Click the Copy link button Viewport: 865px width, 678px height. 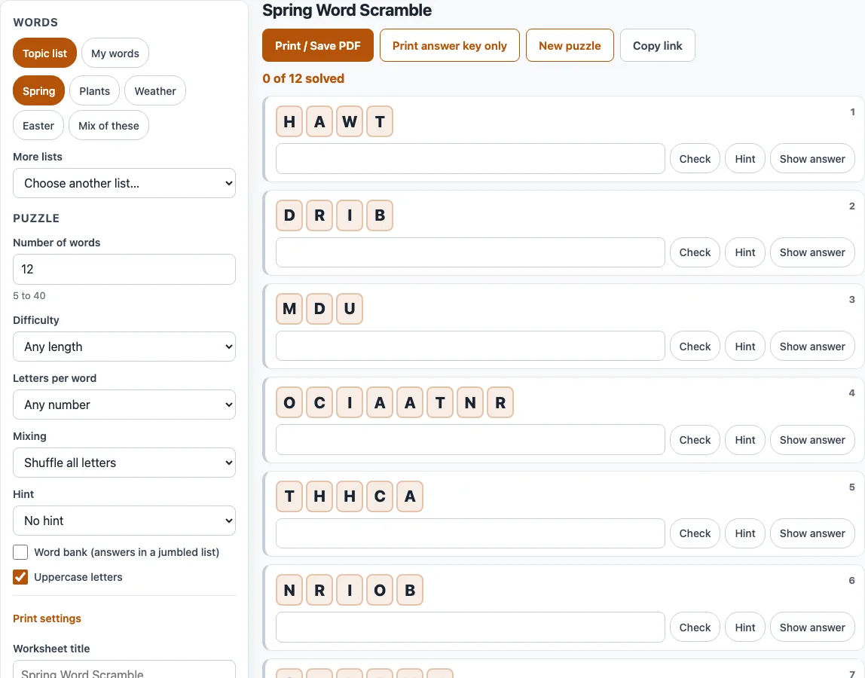[658, 45]
